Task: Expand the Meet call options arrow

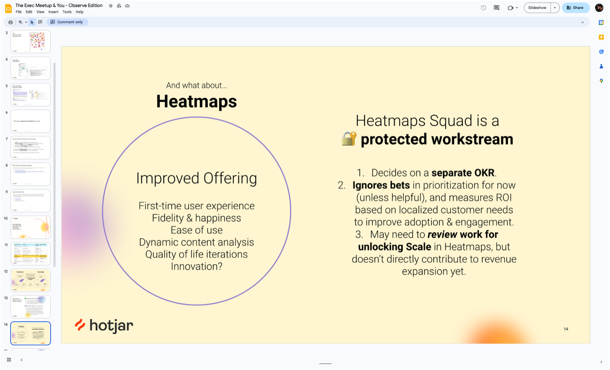Action: (517, 8)
